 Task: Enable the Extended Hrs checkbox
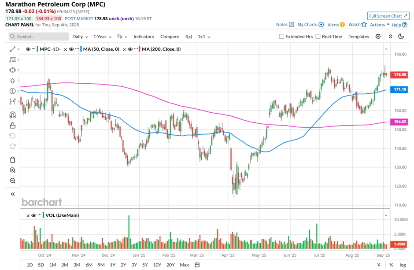282,37
